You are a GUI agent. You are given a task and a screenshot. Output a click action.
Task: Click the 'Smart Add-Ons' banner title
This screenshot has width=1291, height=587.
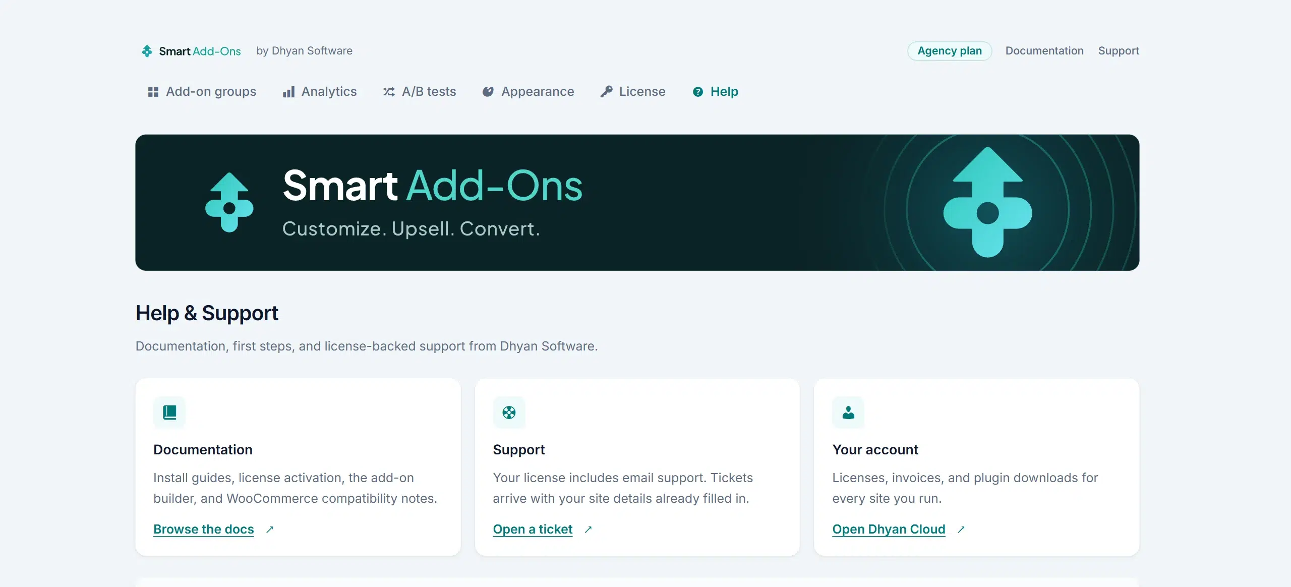433,186
